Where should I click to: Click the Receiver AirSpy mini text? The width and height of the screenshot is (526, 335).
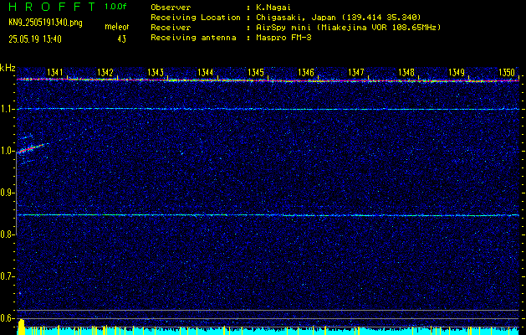point(348,27)
